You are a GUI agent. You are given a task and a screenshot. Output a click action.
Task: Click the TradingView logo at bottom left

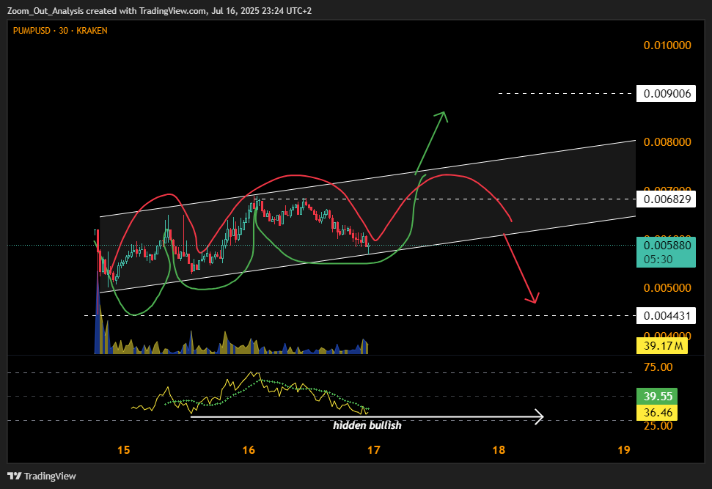pos(42,476)
